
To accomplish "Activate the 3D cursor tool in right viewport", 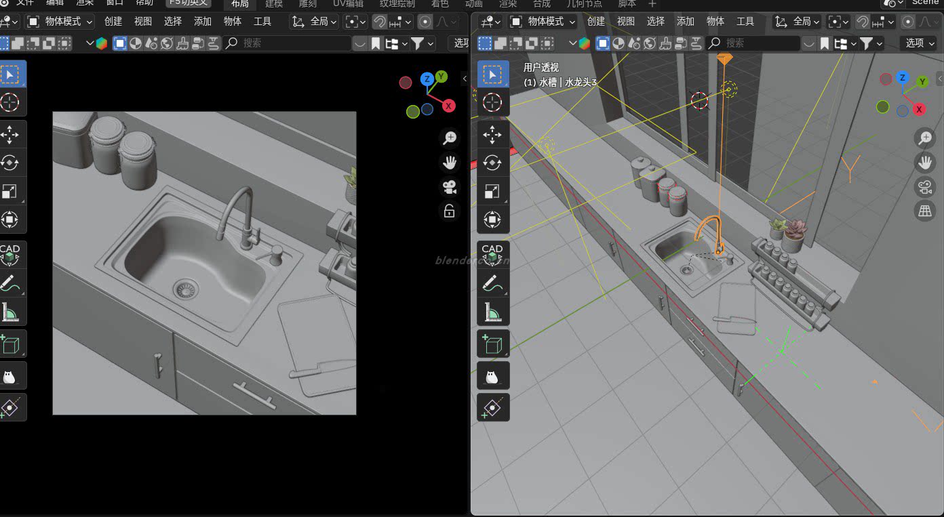I will click(493, 102).
